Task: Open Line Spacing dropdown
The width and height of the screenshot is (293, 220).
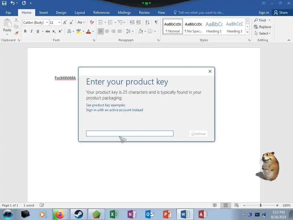Action: [x=130, y=31]
